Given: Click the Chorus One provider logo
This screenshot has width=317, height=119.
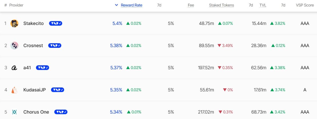Looking at the screenshot, I should pyautogui.click(x=14, y=112).
